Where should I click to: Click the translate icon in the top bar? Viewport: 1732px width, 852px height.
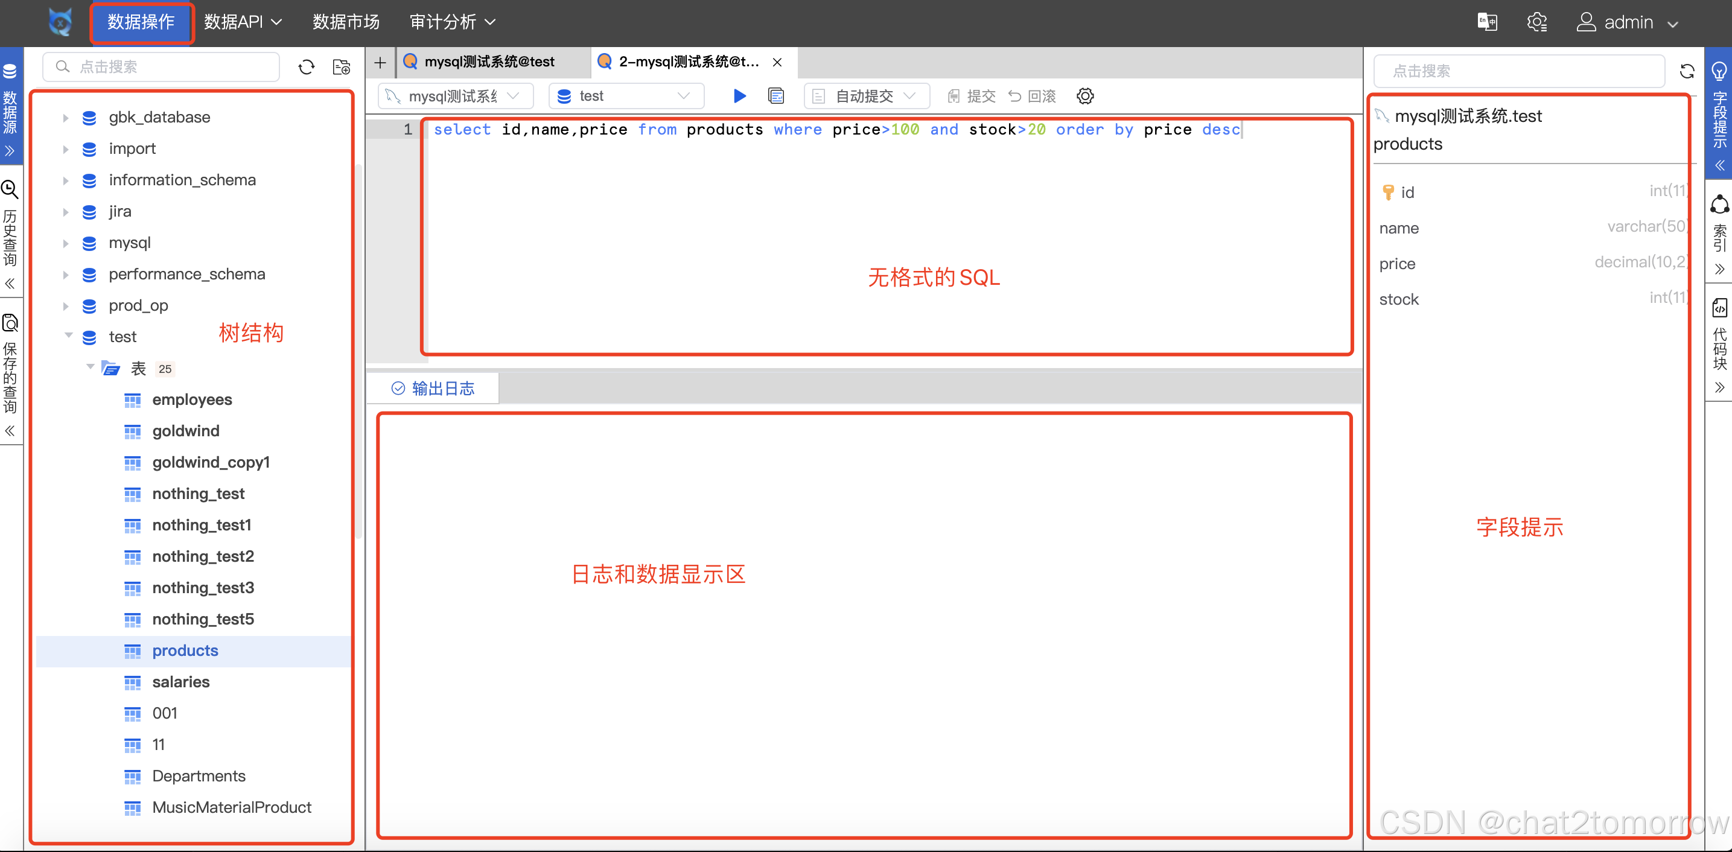pyautogui.click(x=1487, y=22)
